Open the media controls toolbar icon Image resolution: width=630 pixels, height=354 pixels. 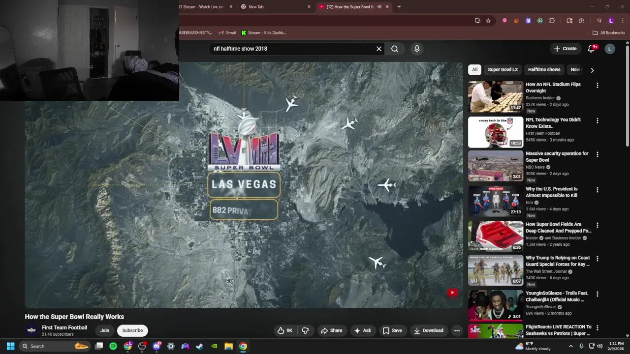click(x=599, y=21)
